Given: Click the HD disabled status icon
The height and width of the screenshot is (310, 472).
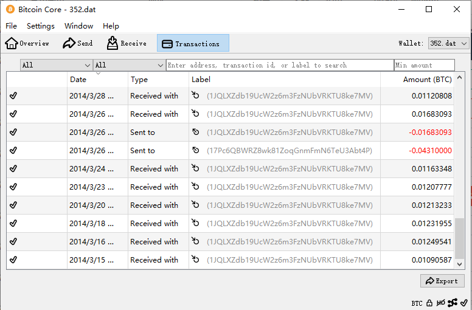Looking at the screenshot, I should 440,303.
